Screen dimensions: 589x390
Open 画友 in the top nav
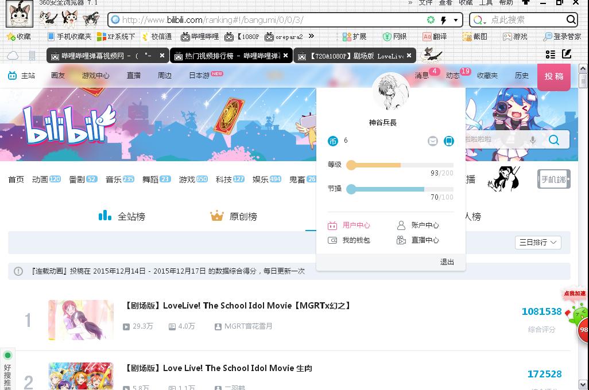click(x=58, y=76)
